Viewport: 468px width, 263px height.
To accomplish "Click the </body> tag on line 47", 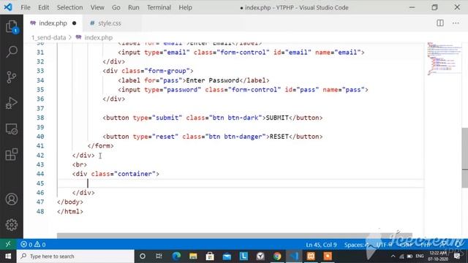I will point(70,202).
